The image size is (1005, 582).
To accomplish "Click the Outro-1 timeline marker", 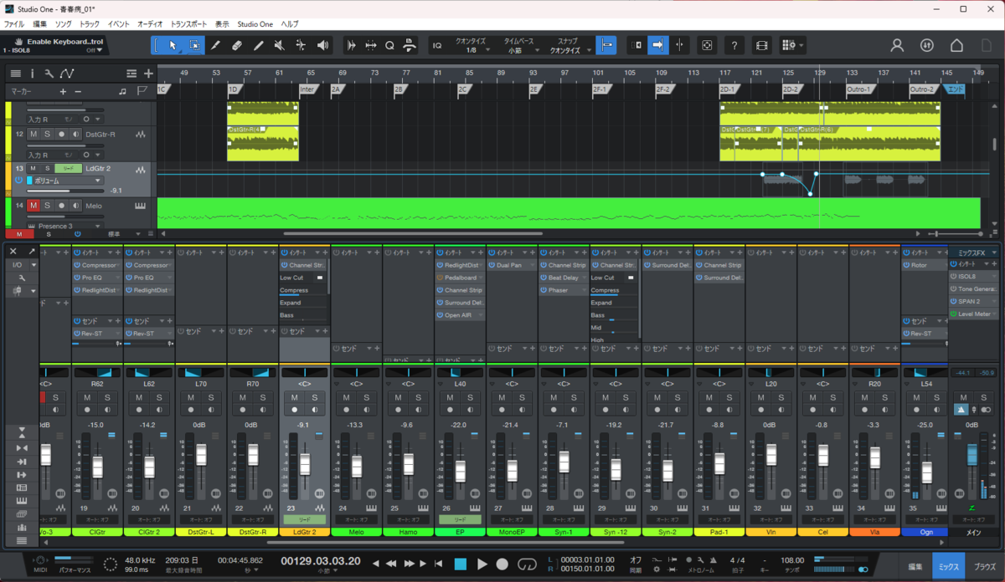I will click(x=858, y=89).
